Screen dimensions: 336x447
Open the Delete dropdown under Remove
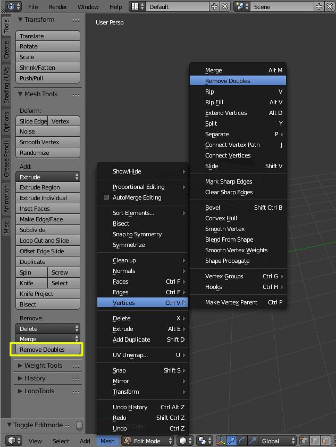[x=48, y=328]
